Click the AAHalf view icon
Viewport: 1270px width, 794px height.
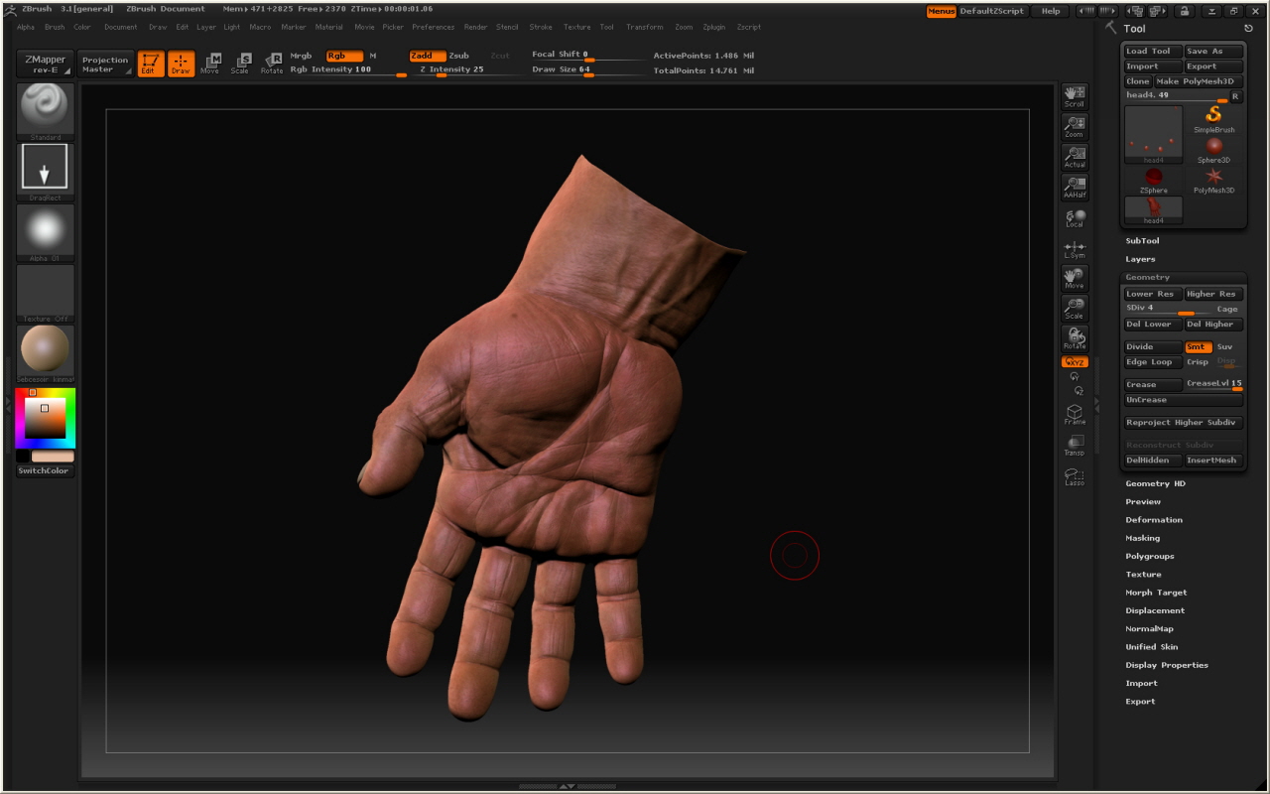pyautogui.click(x=1075, y=187)
